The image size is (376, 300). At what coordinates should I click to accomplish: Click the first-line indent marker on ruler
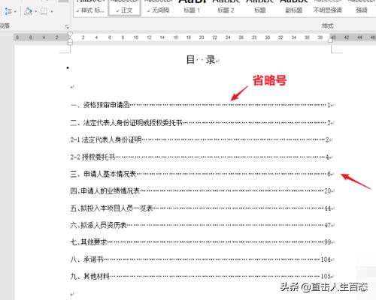(x=70, y=34)
